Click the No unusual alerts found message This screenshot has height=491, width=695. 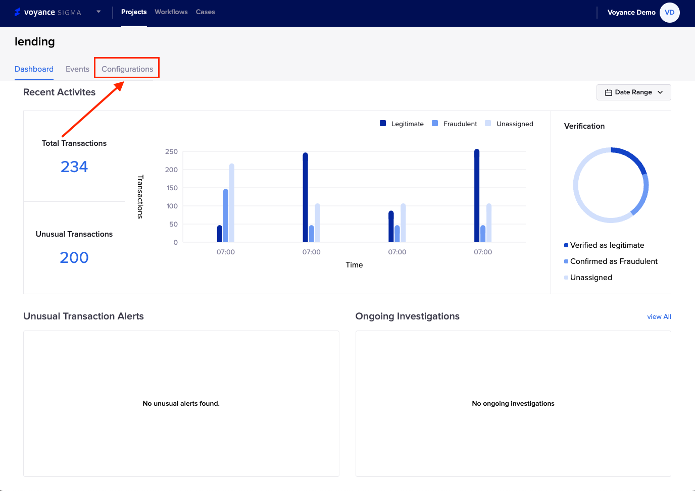pyautogui.click(x=181, y=404)
